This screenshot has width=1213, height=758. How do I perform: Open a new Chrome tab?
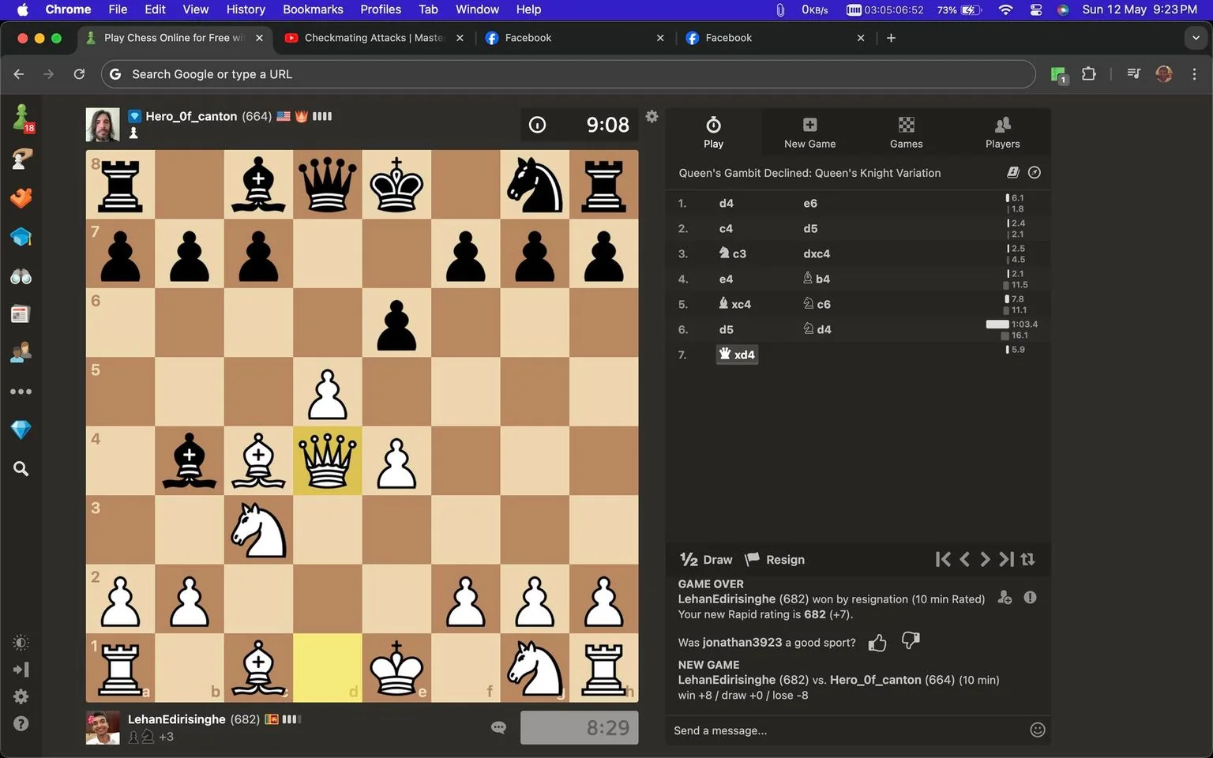891,38
